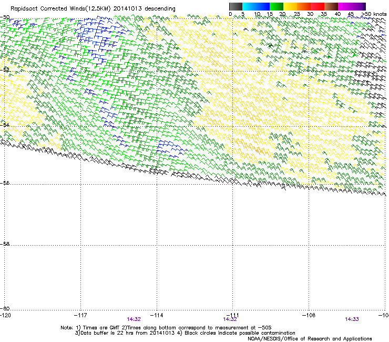Click the '14:32' time label beside -114
Image resolution: width=389 pixels, height=342 pixels.
click(x=134, y=319)
